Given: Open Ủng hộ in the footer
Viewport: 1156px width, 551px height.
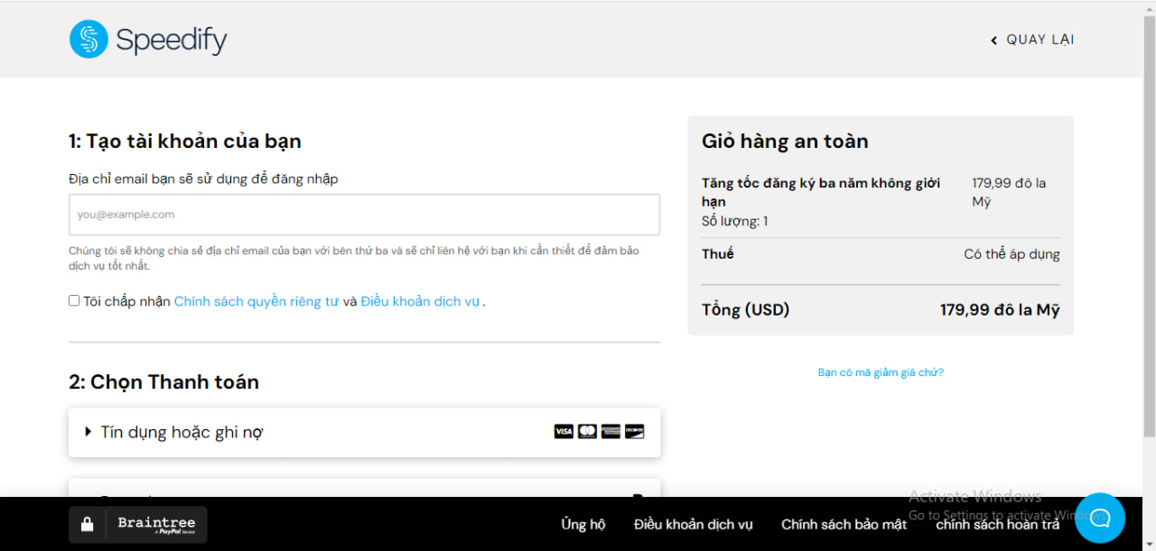Looking at the screenshot, I should [x=583, y=524].
